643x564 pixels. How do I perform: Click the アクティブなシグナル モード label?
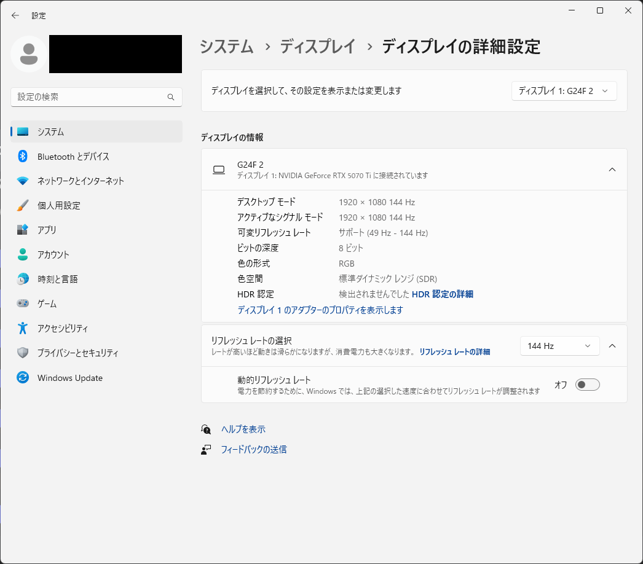coord(280,217)
